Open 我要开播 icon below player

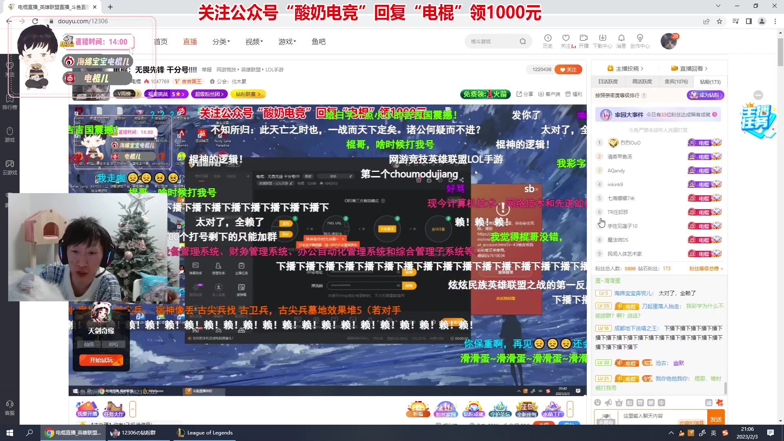click(87, 409)
